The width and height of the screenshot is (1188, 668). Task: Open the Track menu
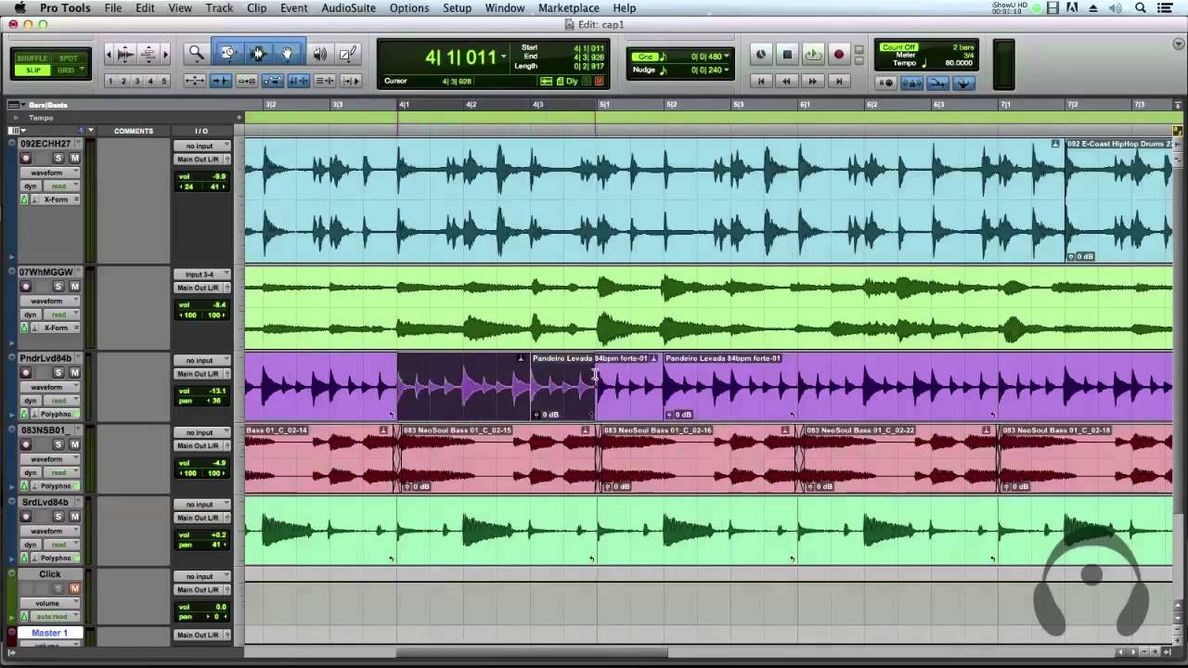coord(219,8)
